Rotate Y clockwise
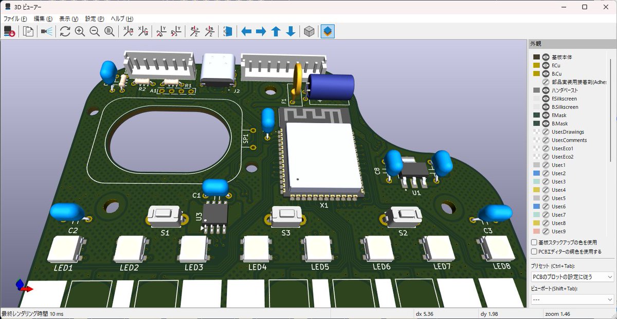 (x=161, y=31)
